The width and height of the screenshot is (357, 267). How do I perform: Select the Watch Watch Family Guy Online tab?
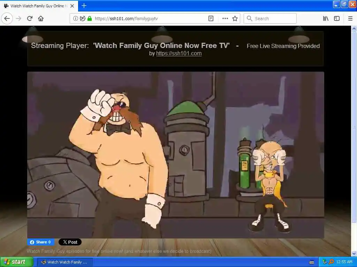[x=39, y=6]
